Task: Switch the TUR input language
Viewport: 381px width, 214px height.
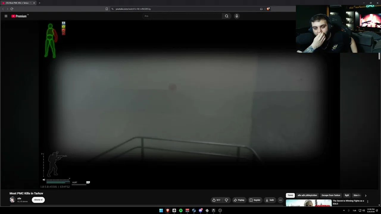Action: tap(354, 210)
